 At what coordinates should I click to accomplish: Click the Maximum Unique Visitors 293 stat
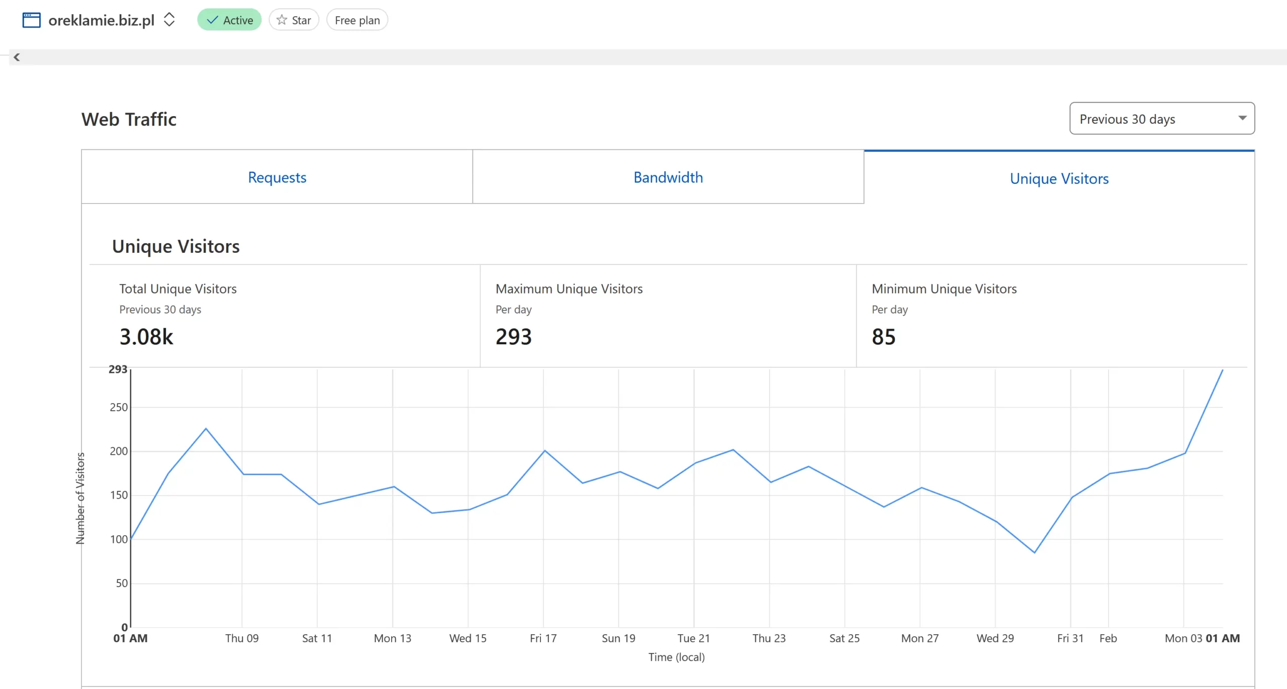tap(513, 337)
